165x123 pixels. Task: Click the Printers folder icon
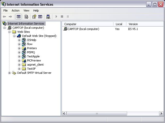click(24, 48)
